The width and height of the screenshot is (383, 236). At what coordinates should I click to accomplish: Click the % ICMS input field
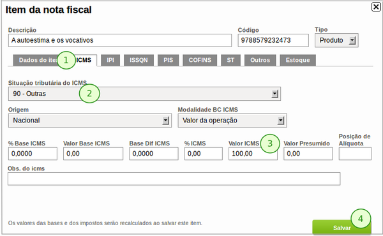(204, 154)
